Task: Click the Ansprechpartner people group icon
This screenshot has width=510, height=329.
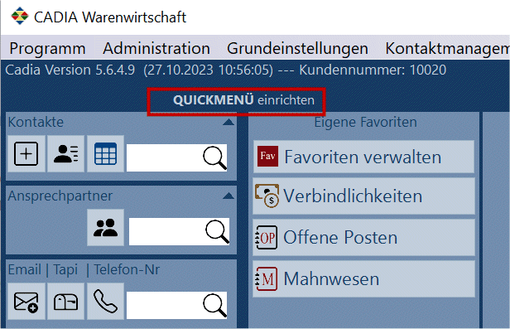Action: coord(105,227)
